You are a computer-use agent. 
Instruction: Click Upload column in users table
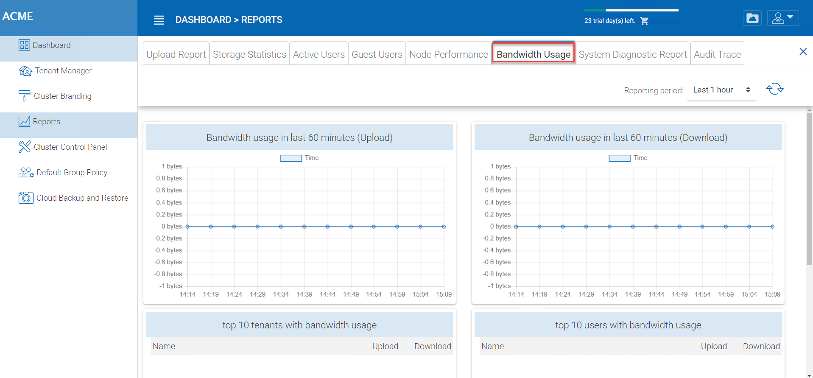[x=714, y=346]
